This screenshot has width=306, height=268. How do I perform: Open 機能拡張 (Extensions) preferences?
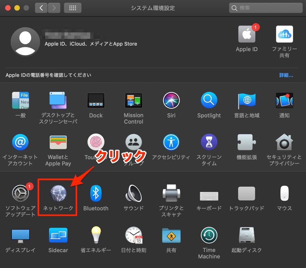pyautogui.click(x=247, y=142)
